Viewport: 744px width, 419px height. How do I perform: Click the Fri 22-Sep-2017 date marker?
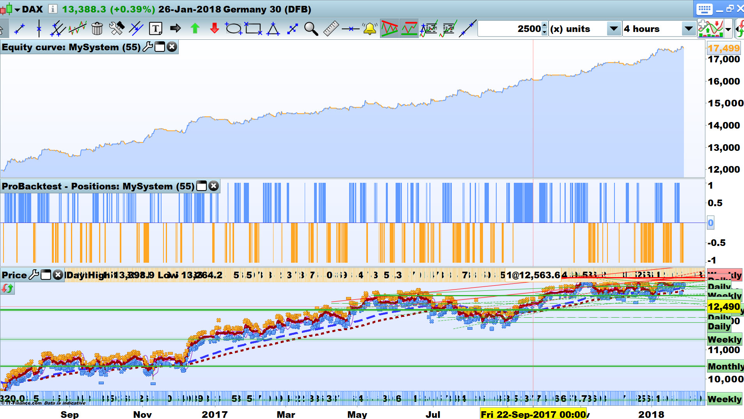[533, 414]
